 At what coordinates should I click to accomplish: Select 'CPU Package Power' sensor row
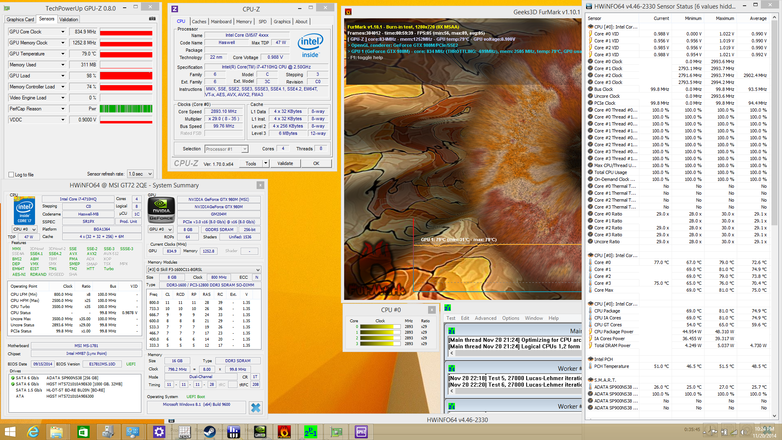point(678,332)
